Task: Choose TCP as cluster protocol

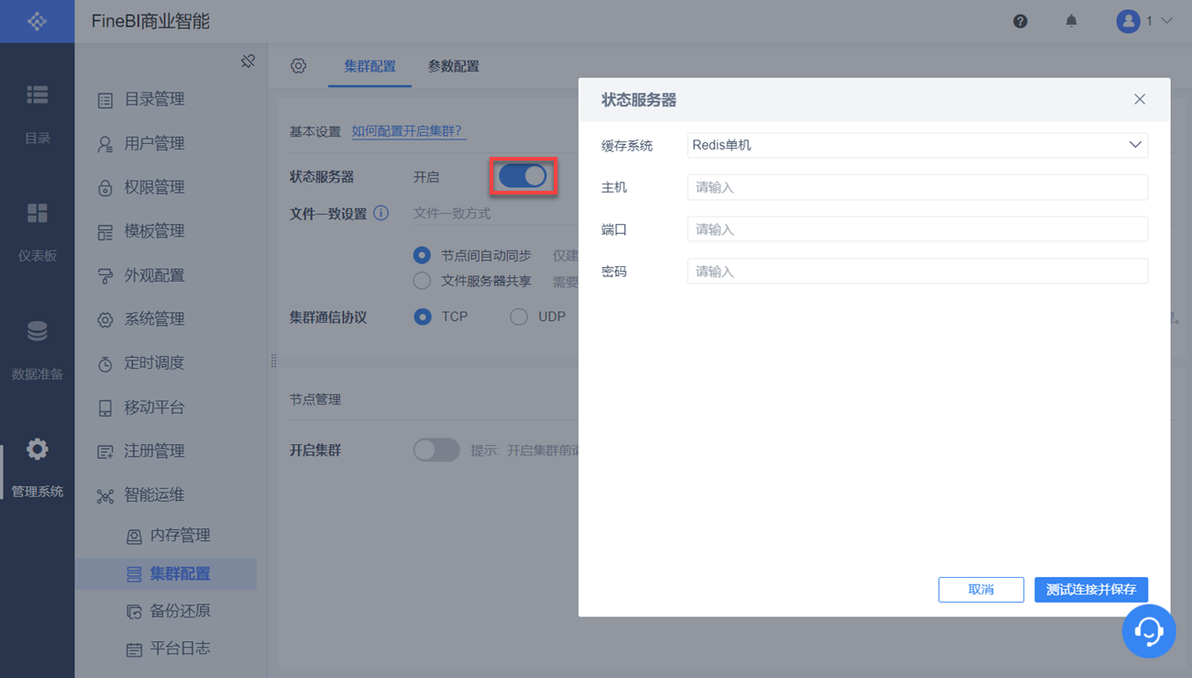Action: click(422, 317)
